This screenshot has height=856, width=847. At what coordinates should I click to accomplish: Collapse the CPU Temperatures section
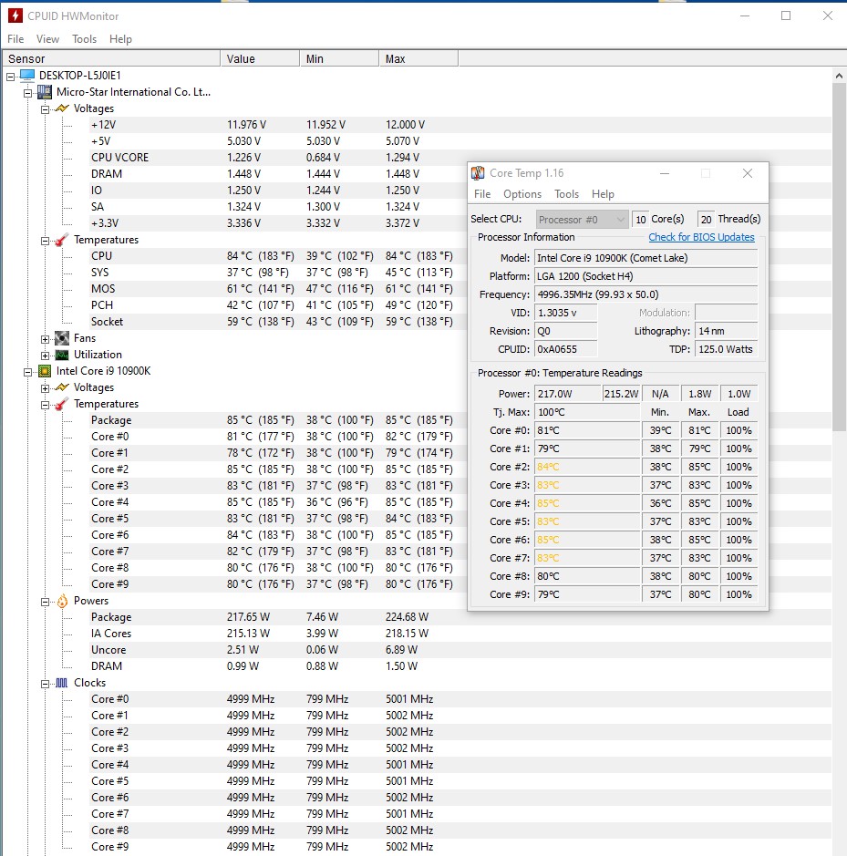tap(46, 405)
